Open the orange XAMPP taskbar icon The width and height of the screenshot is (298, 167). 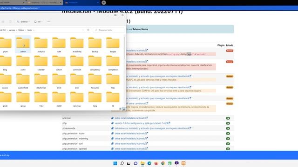coord(183,163)
